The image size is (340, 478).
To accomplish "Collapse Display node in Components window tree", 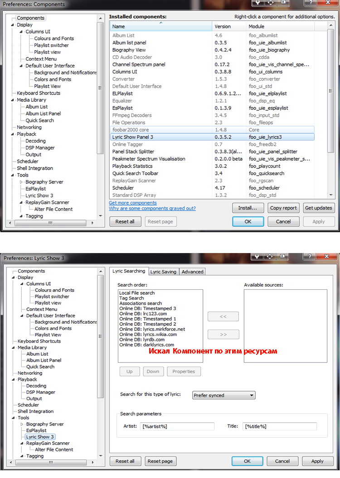I will [13, 25].
